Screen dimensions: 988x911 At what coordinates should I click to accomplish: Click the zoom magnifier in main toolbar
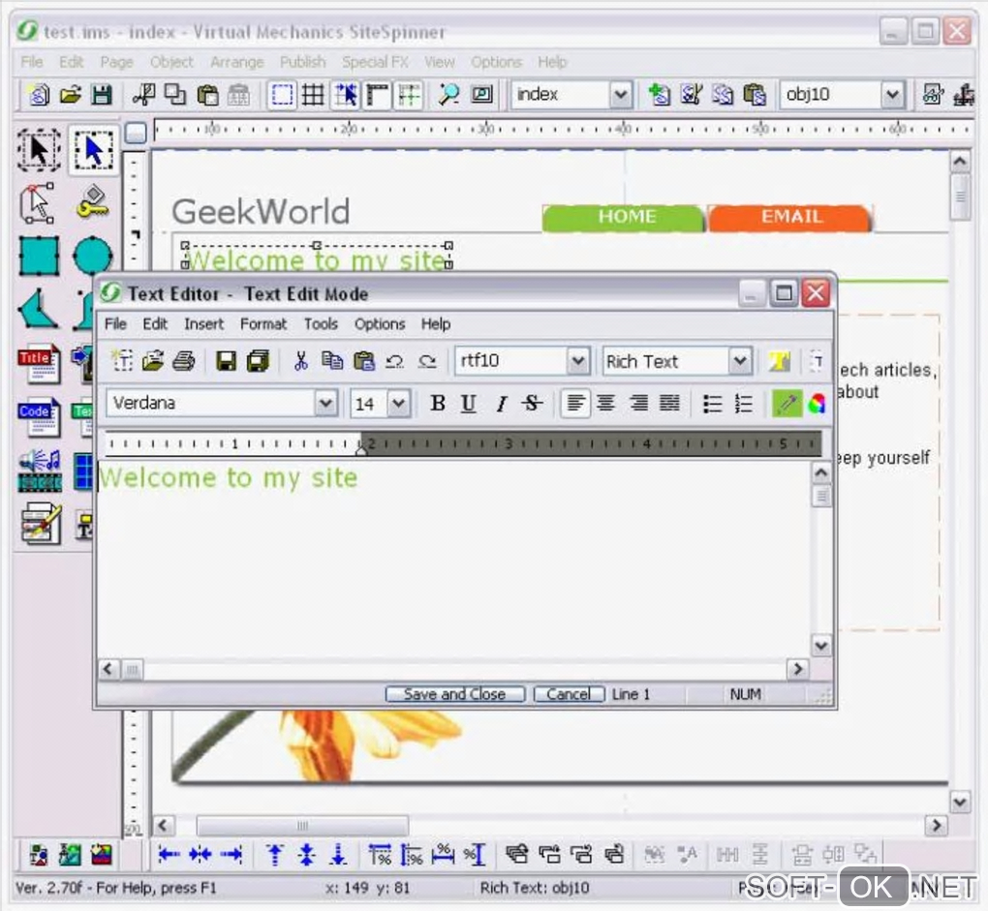pos(448,95)
